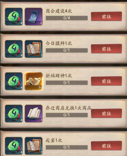Click the 今日膜拜1次 task title
Screen dimensions: 127x156
pos(59,43)
